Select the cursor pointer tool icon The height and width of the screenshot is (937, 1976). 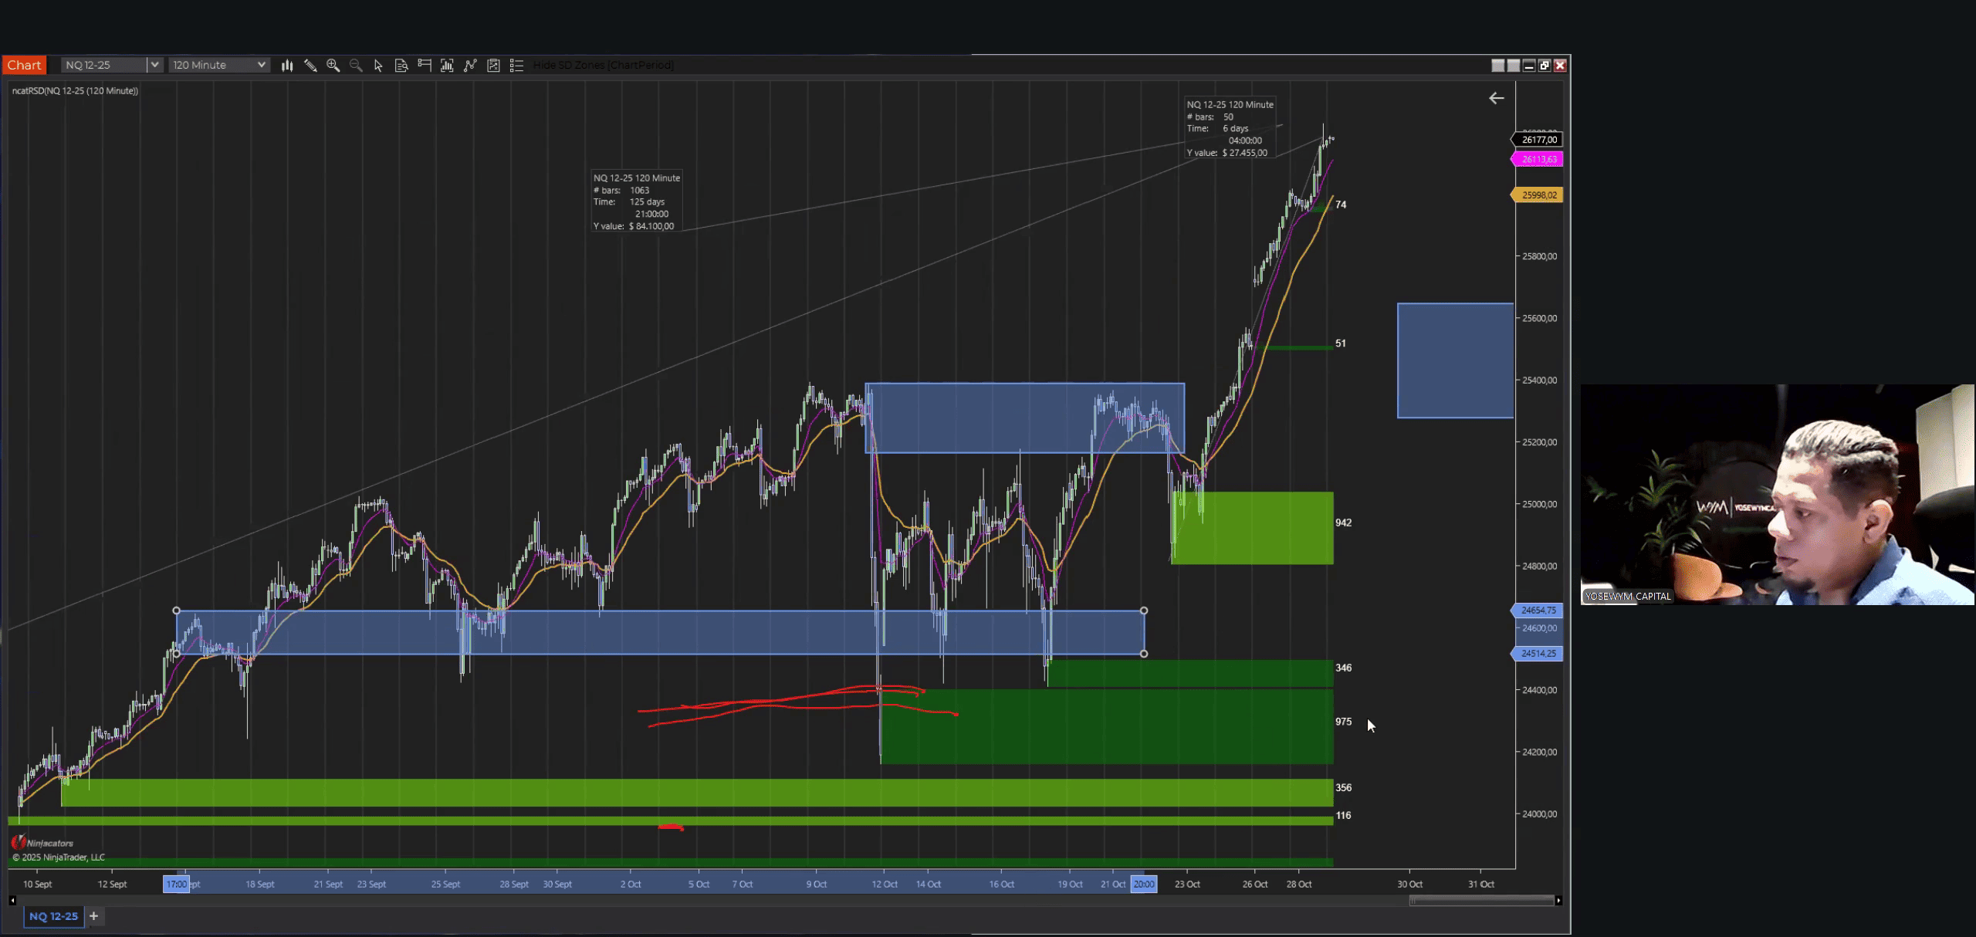[378, 66]
